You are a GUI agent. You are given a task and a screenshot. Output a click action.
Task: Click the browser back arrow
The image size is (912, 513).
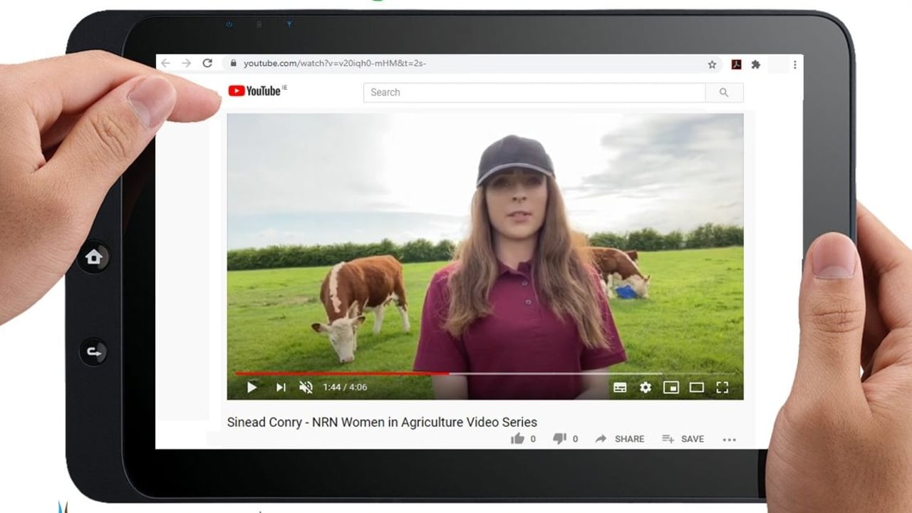(x=166, y=63)
